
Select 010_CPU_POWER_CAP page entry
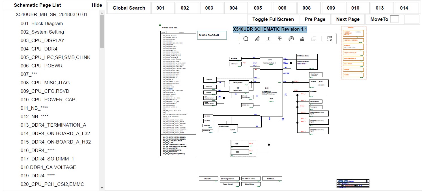click(48, 100)
